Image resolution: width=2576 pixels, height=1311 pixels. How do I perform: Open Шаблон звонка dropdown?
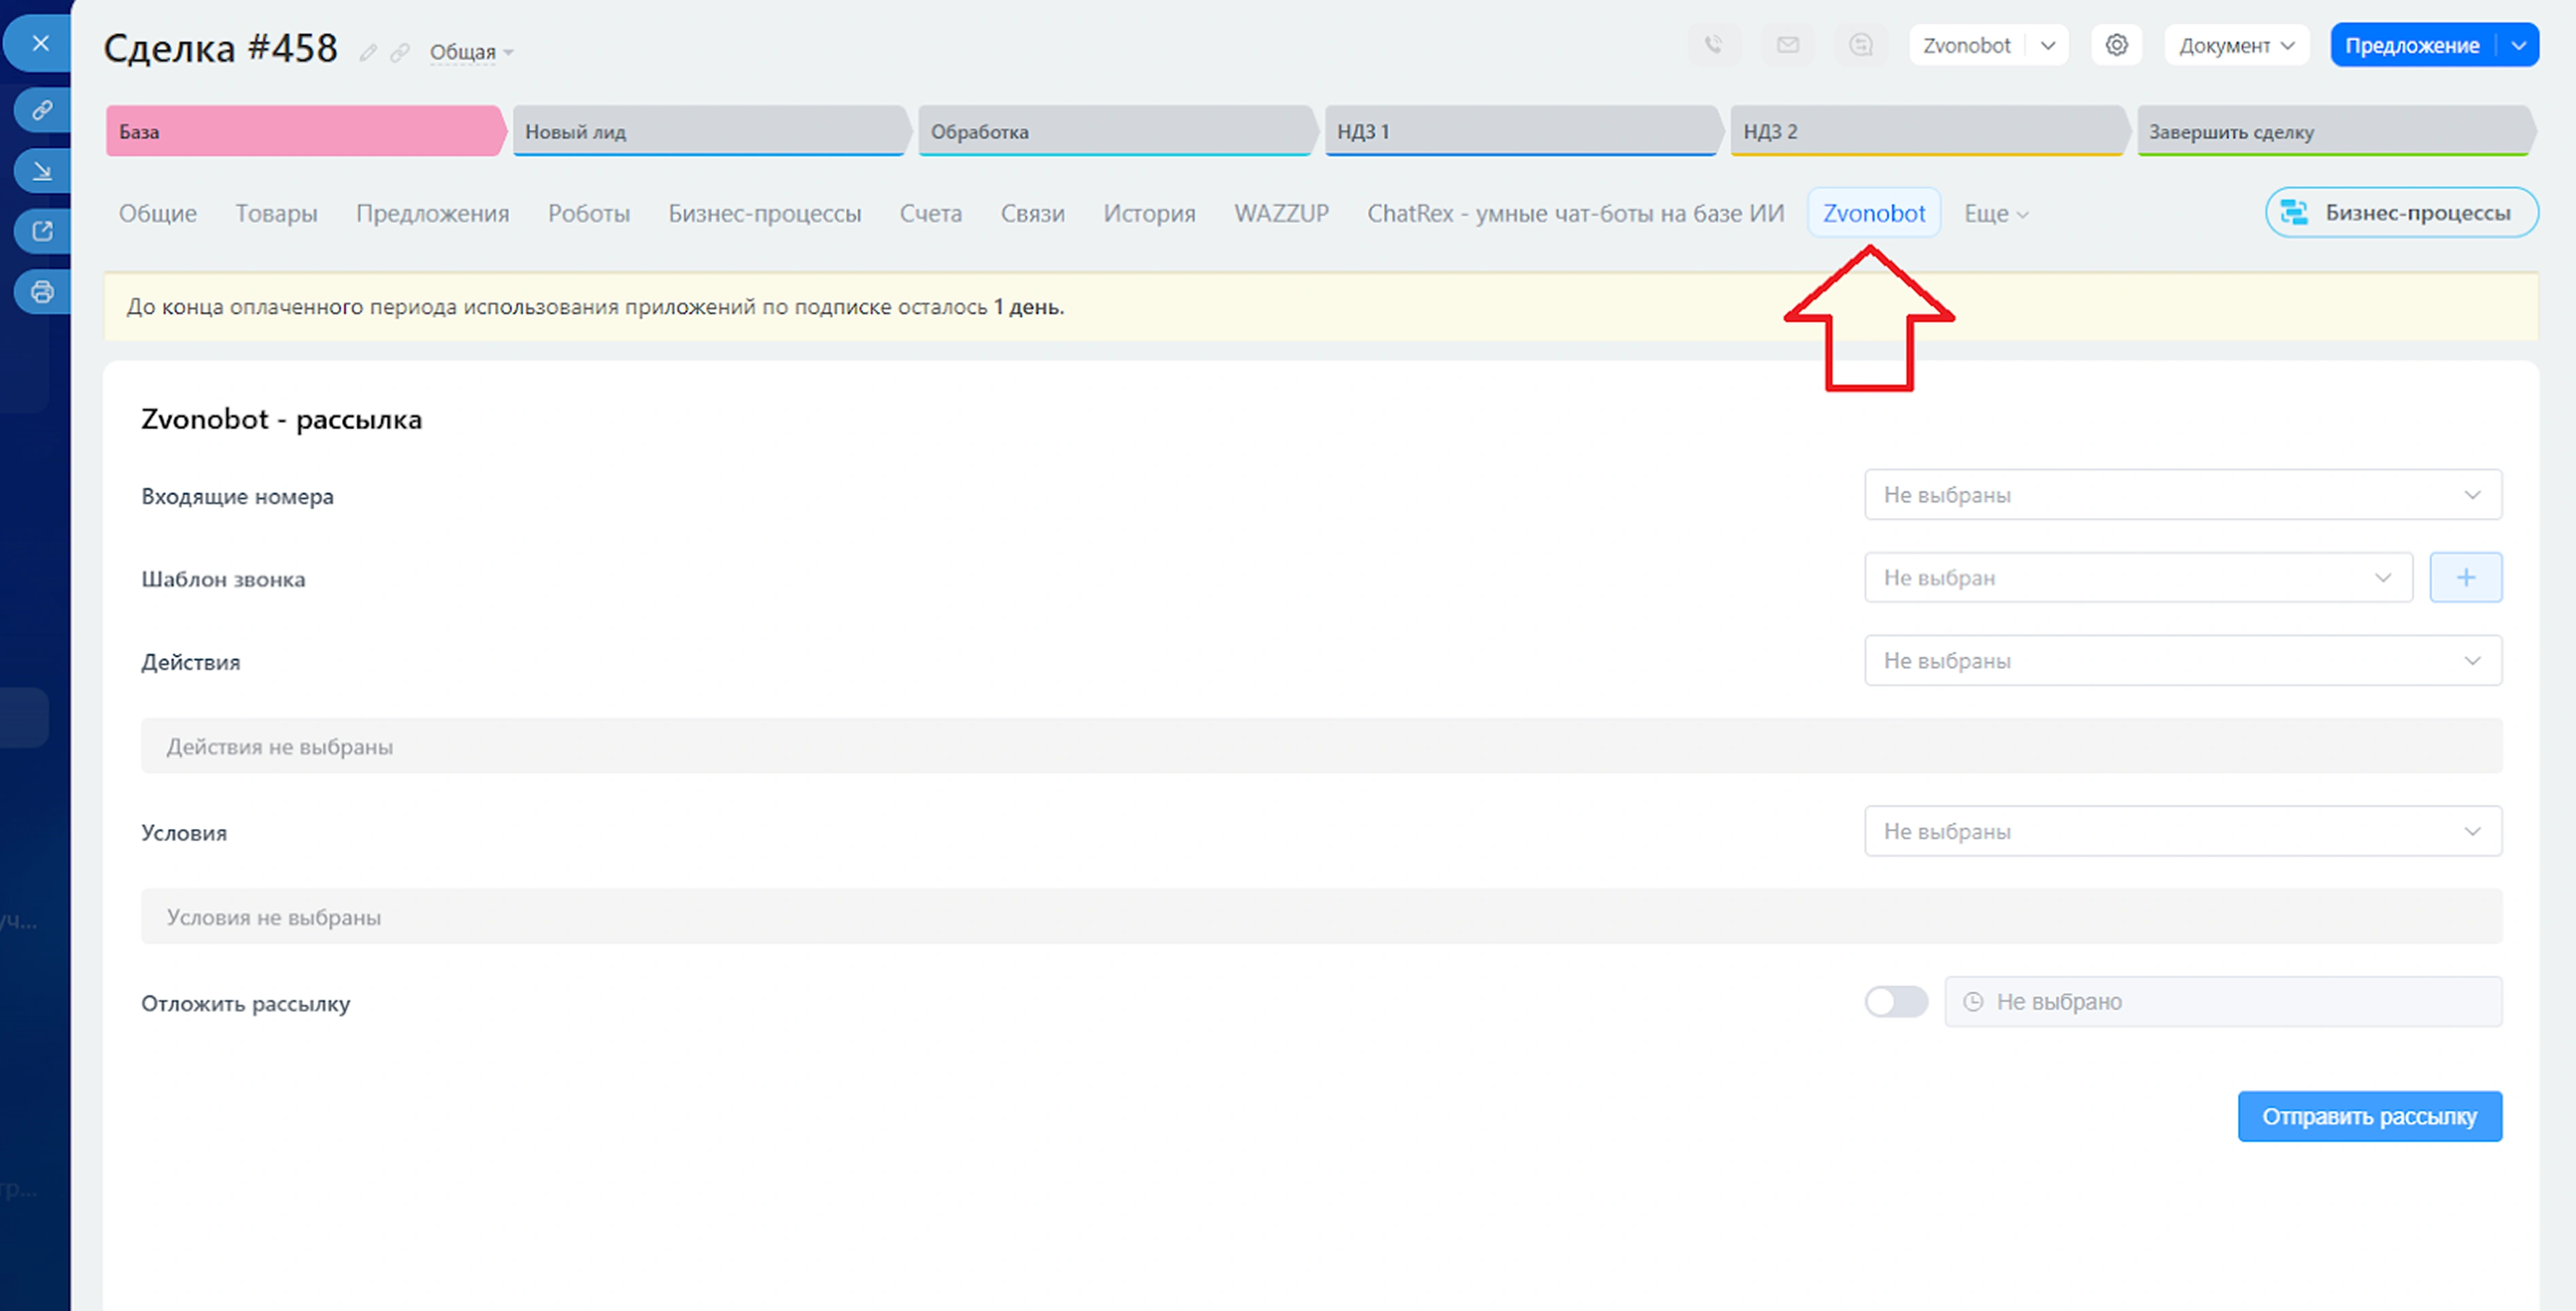2139,577
